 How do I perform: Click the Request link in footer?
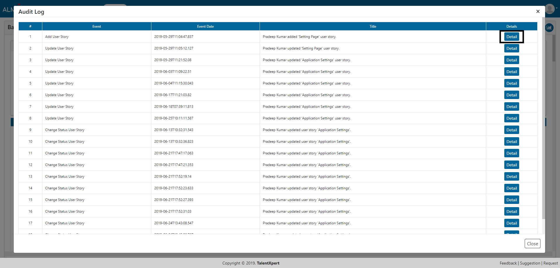click(550, 263)
